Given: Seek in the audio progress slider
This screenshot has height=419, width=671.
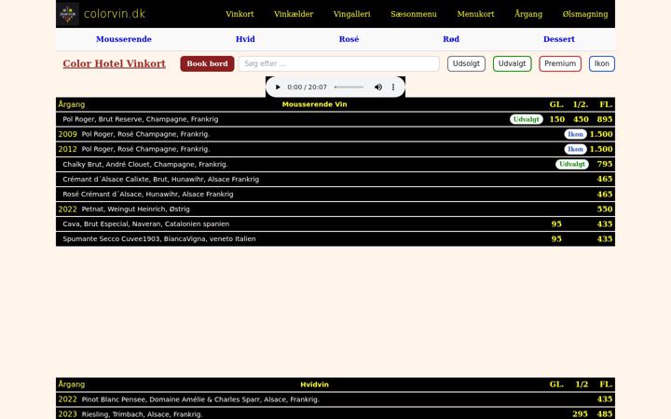Looking at the screenshot, I should 349,88.
